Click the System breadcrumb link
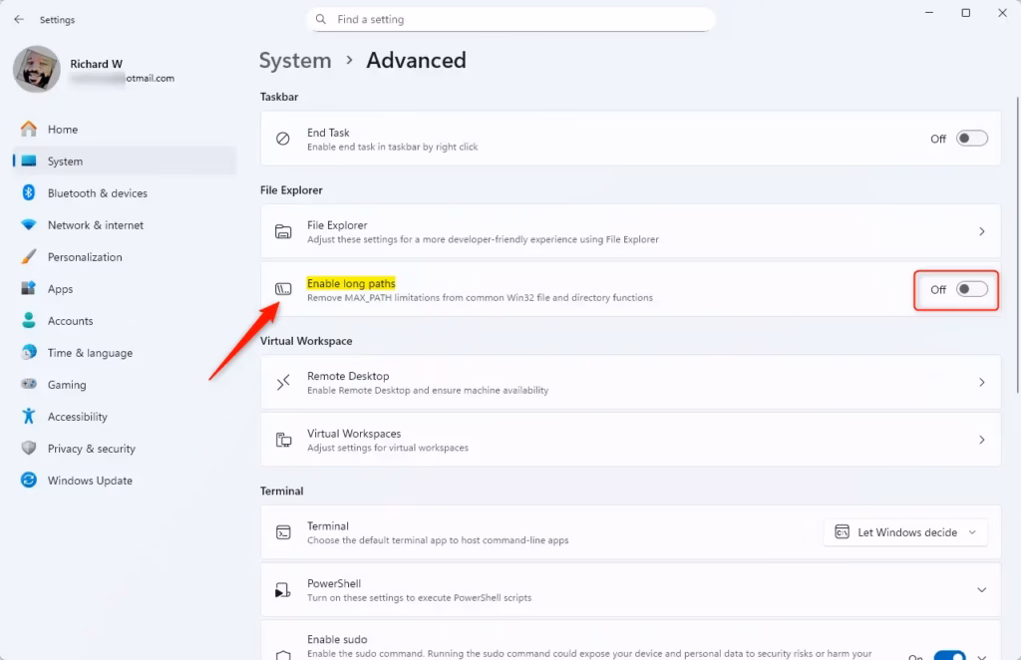1021x660 pixels. [x=295, y=61]
